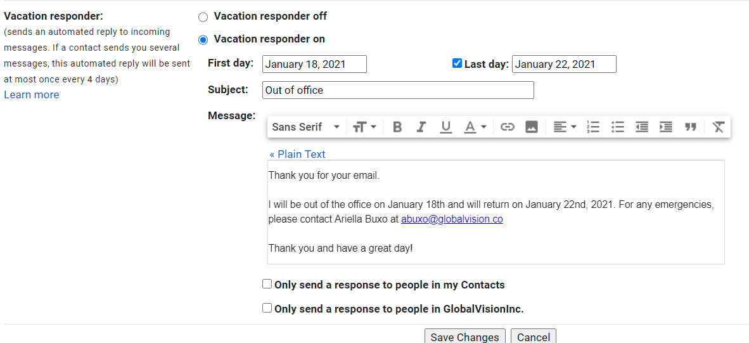Enable only respond to my Contacts
Image resolution: width=749 pixels, height=343 pixels.
(267, 284)
